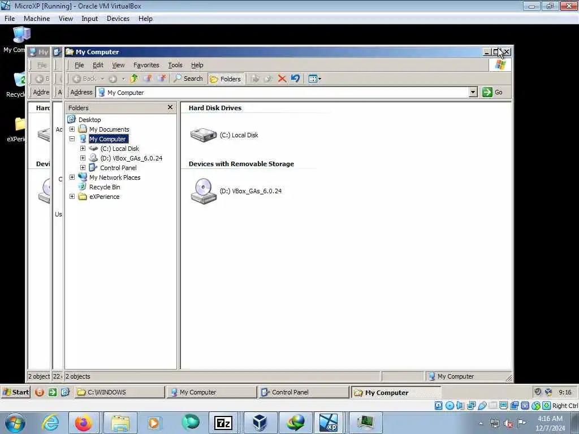
Task: Open Internet Explorer from host taskbar
Action: (50, 423)
